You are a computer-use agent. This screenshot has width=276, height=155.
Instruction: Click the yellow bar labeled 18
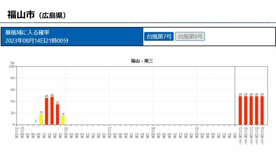coord(41,119)
